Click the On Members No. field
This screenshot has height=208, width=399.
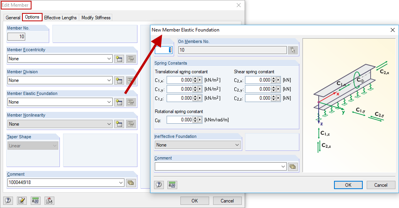(232, 50)
